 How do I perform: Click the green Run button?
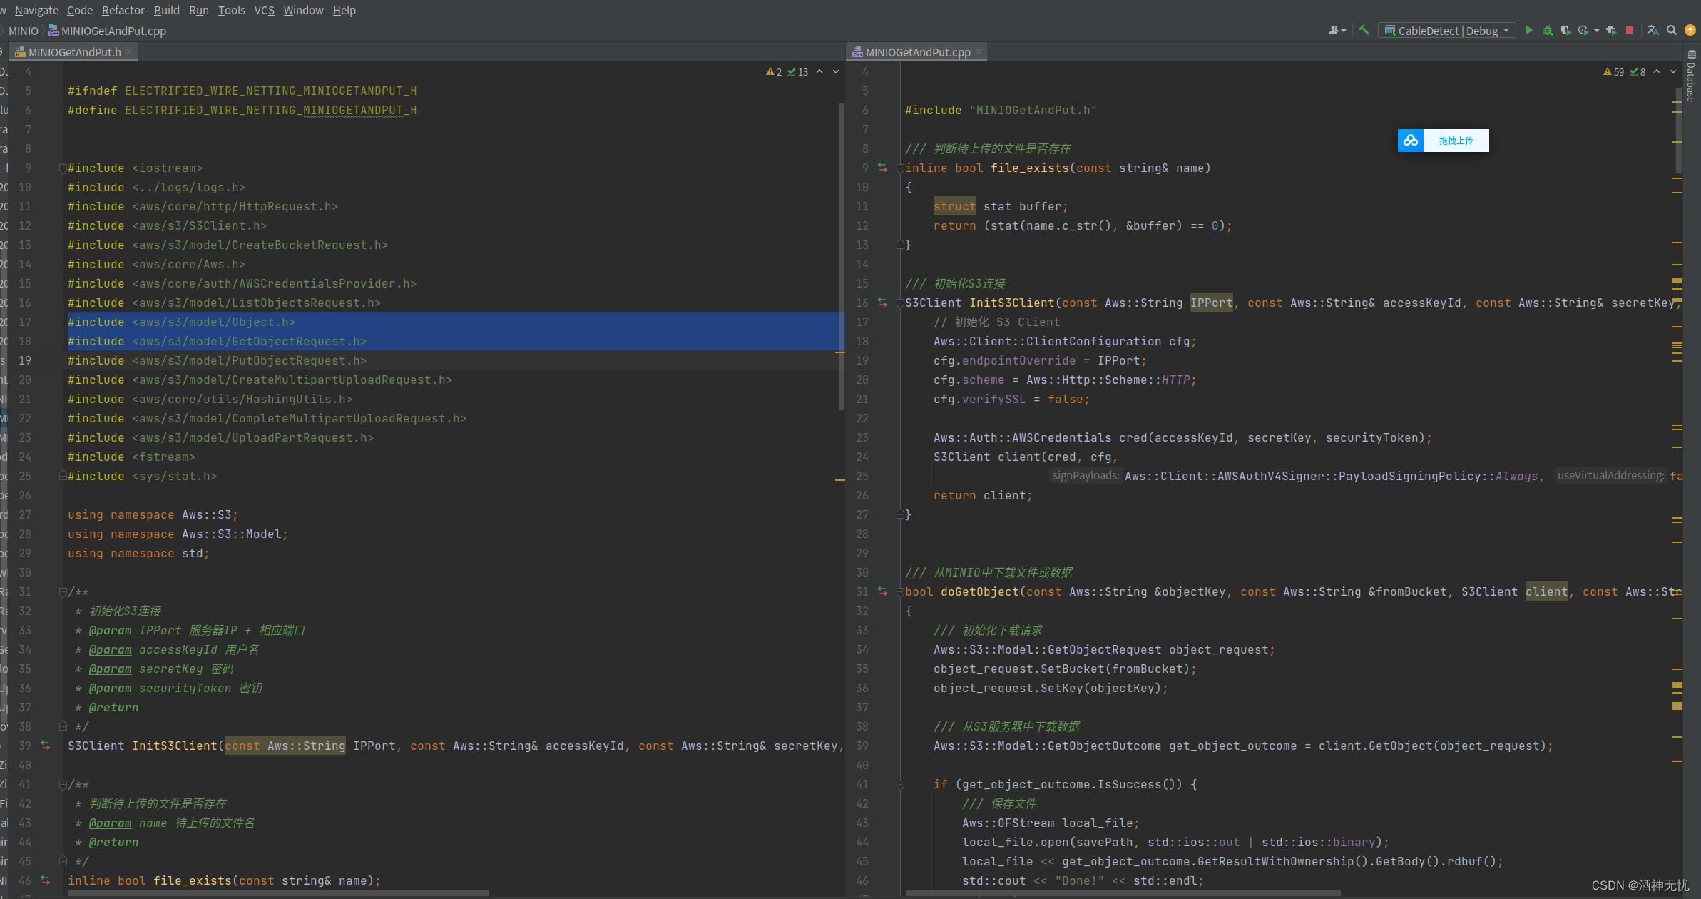click(x=1528, y=31)
